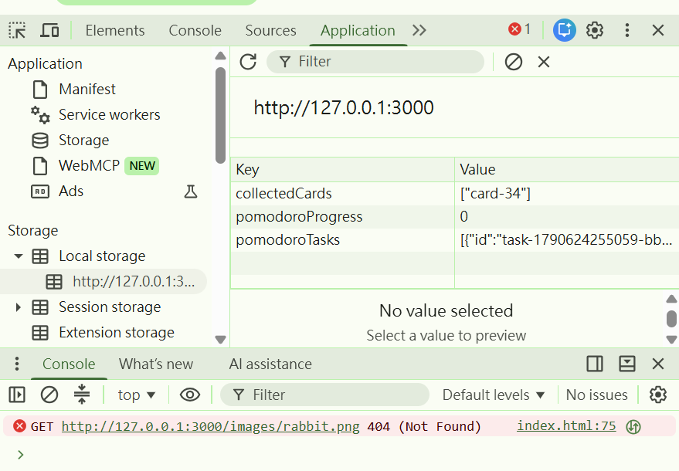
Task: Open the AI assistance drawer tab
Action: pos(270,364)
